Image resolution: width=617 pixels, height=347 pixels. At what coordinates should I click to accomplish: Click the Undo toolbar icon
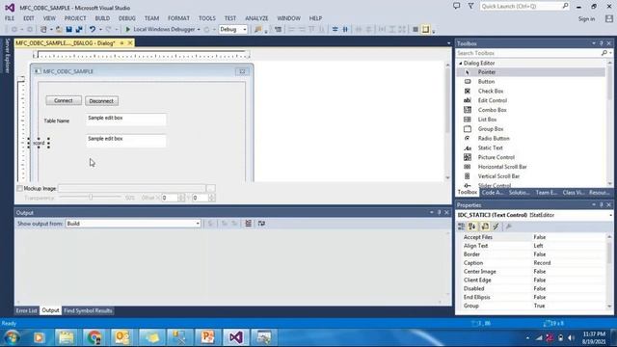tap(93, 30)
